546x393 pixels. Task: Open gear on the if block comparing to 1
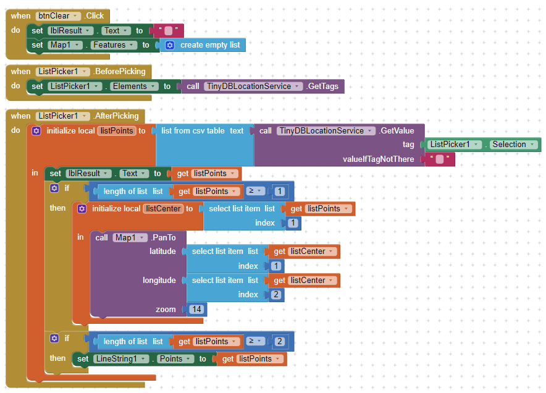(54, 188)
